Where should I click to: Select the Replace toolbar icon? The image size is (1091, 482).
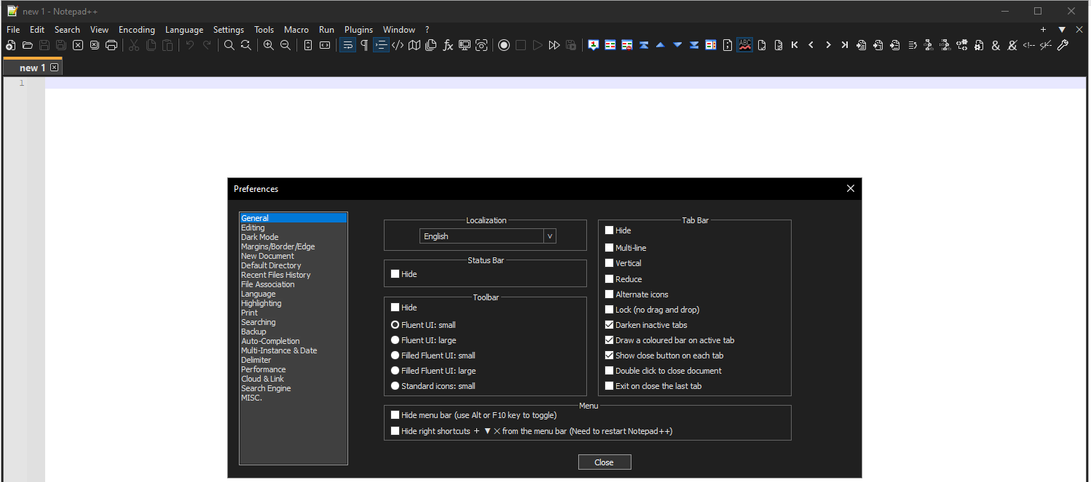tap(246, 44)
